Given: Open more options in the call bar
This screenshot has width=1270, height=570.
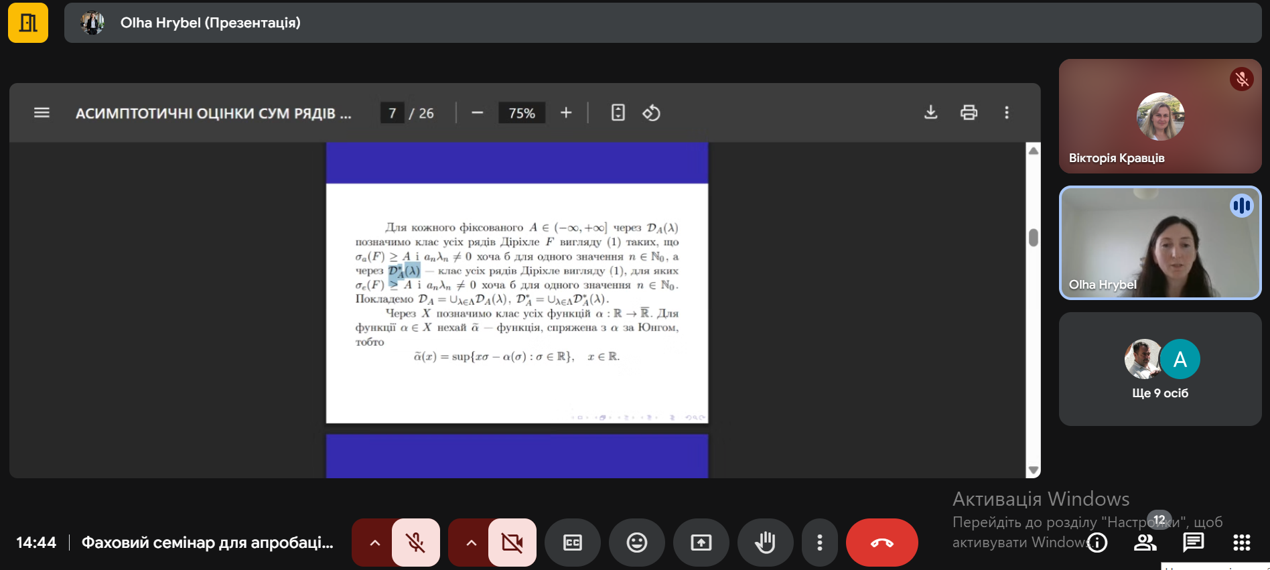Looking at the screenshot, I should click(x=819, y=543).
